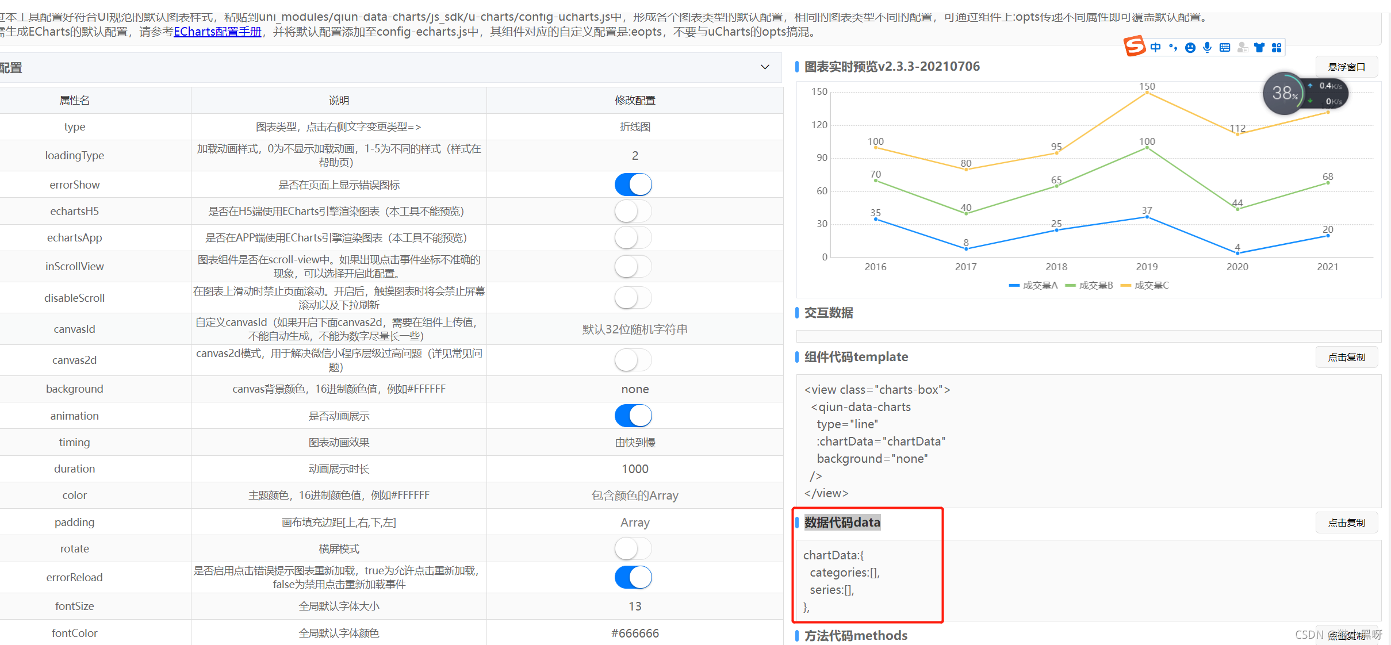
Task: Turn on the inScrollView switch
Action: pos(633,266)
